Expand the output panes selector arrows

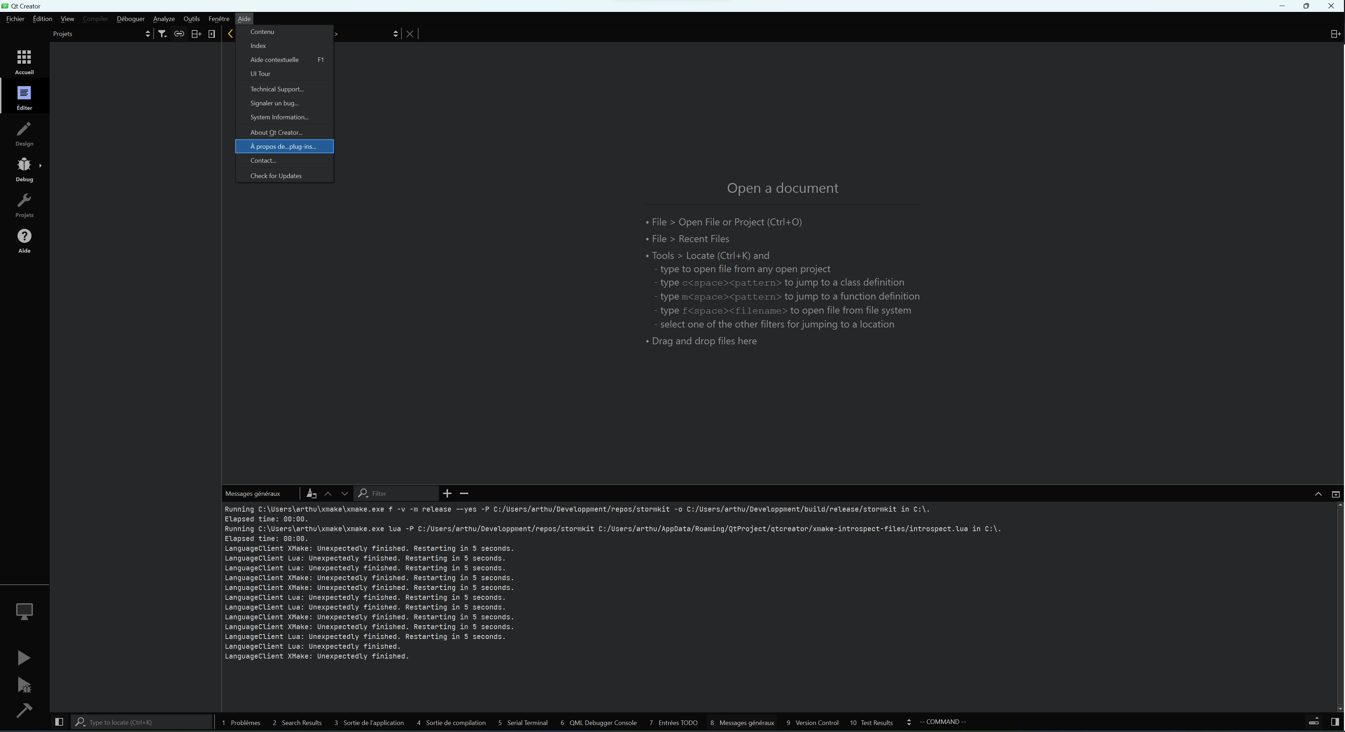point(909,723)
